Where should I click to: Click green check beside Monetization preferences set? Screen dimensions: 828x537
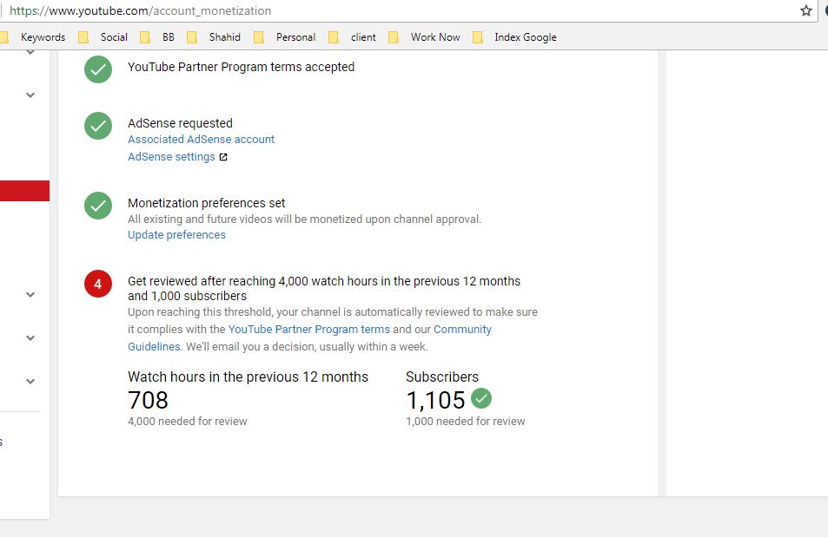[x=98, y=206]
